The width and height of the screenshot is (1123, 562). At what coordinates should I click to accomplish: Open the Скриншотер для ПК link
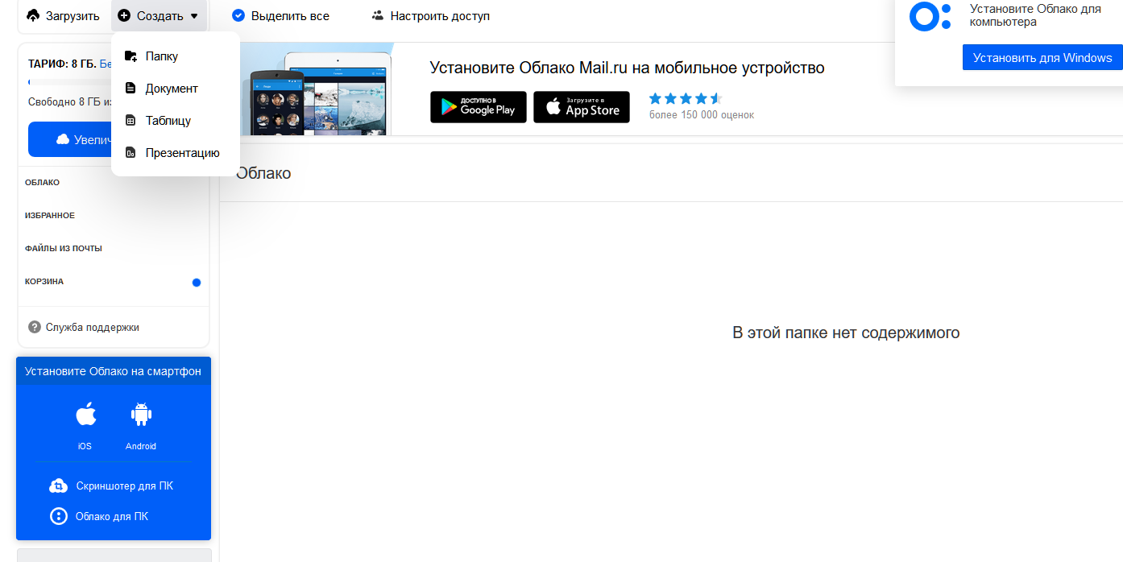click(125, 486)
